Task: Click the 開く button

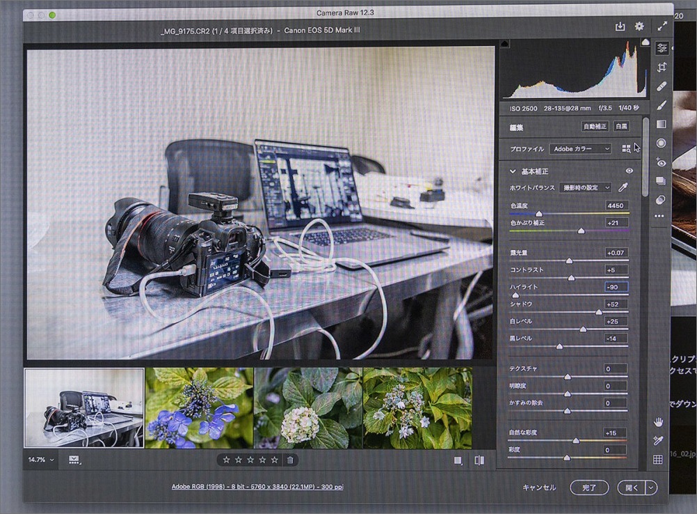Action: coord(632,488)
